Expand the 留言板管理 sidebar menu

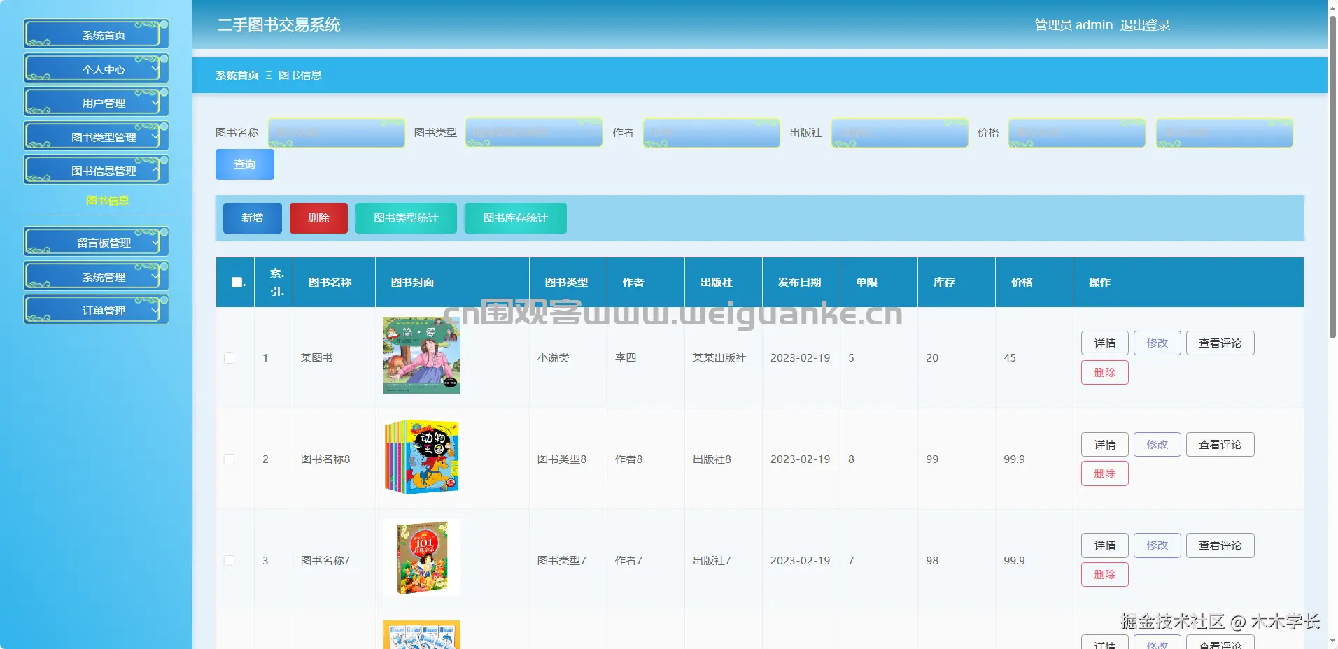point(97,242)
